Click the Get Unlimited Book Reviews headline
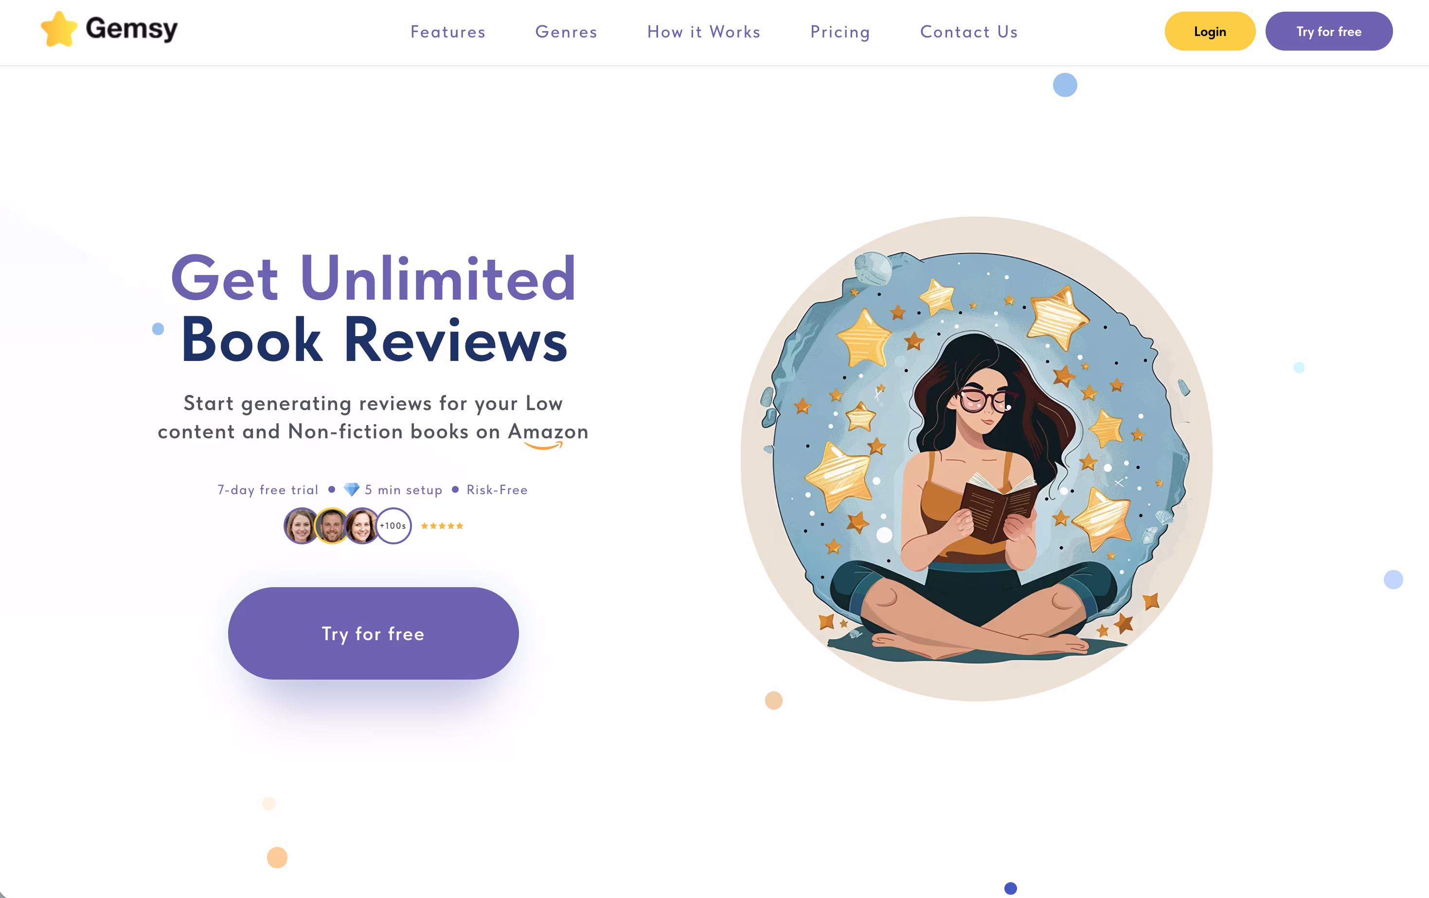Image resolution: width=1429 pixels, height=898 pixels. [x=373, y=308]
